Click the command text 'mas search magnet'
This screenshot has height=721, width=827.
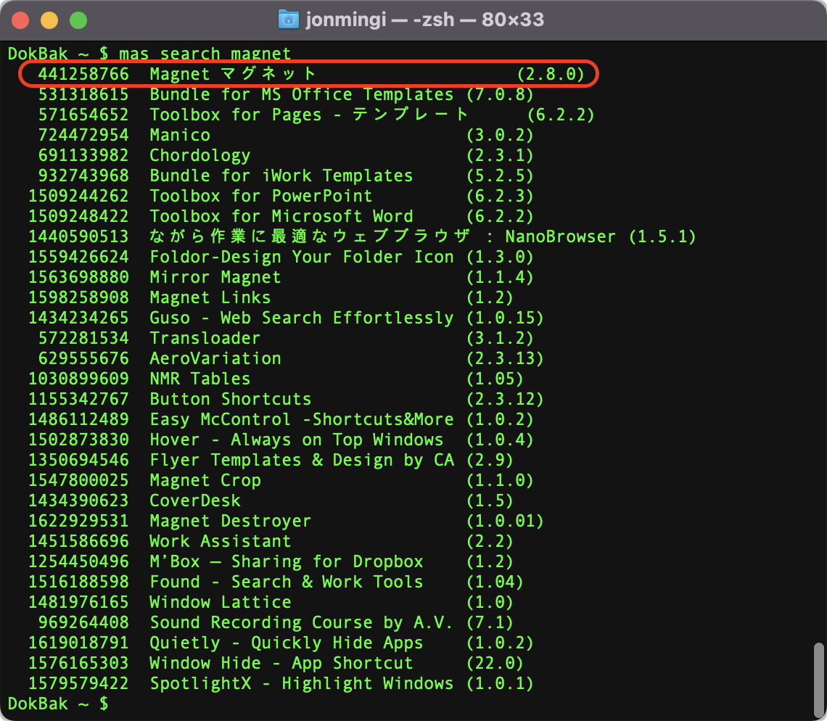click(x=205, y=53)
